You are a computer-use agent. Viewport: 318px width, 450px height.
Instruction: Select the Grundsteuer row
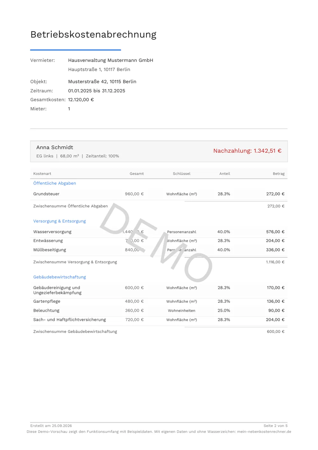[159, 194]
